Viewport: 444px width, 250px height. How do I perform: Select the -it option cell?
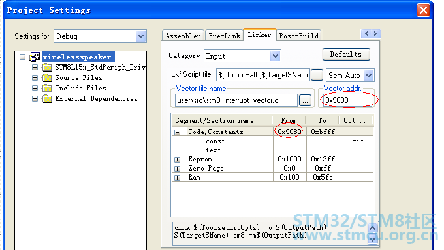[357, 141]
